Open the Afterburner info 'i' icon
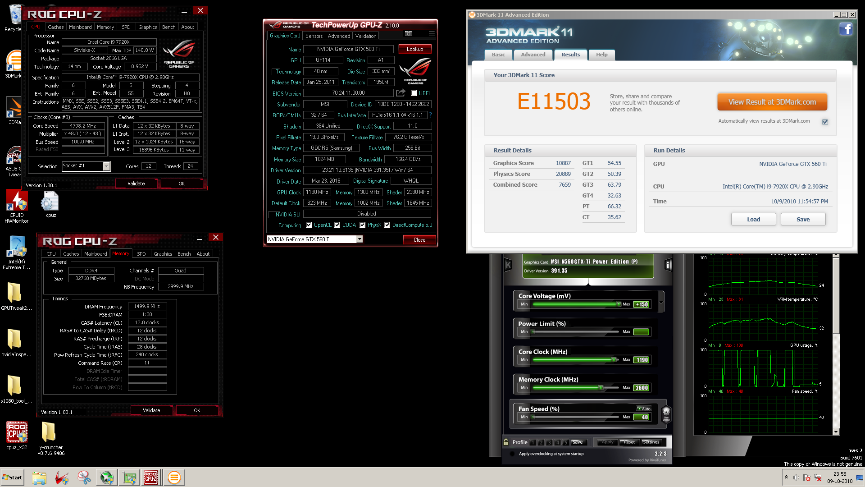This screenshot has height=487, width=865. (668, 265)
